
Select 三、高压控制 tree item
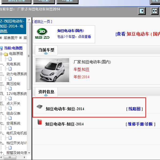10,84
